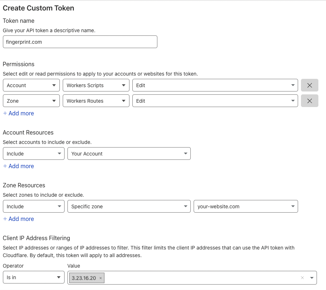This screenshot has width=326, height=290.
Task: Remove the Workers Routes permission row
Action: point(309,101)
